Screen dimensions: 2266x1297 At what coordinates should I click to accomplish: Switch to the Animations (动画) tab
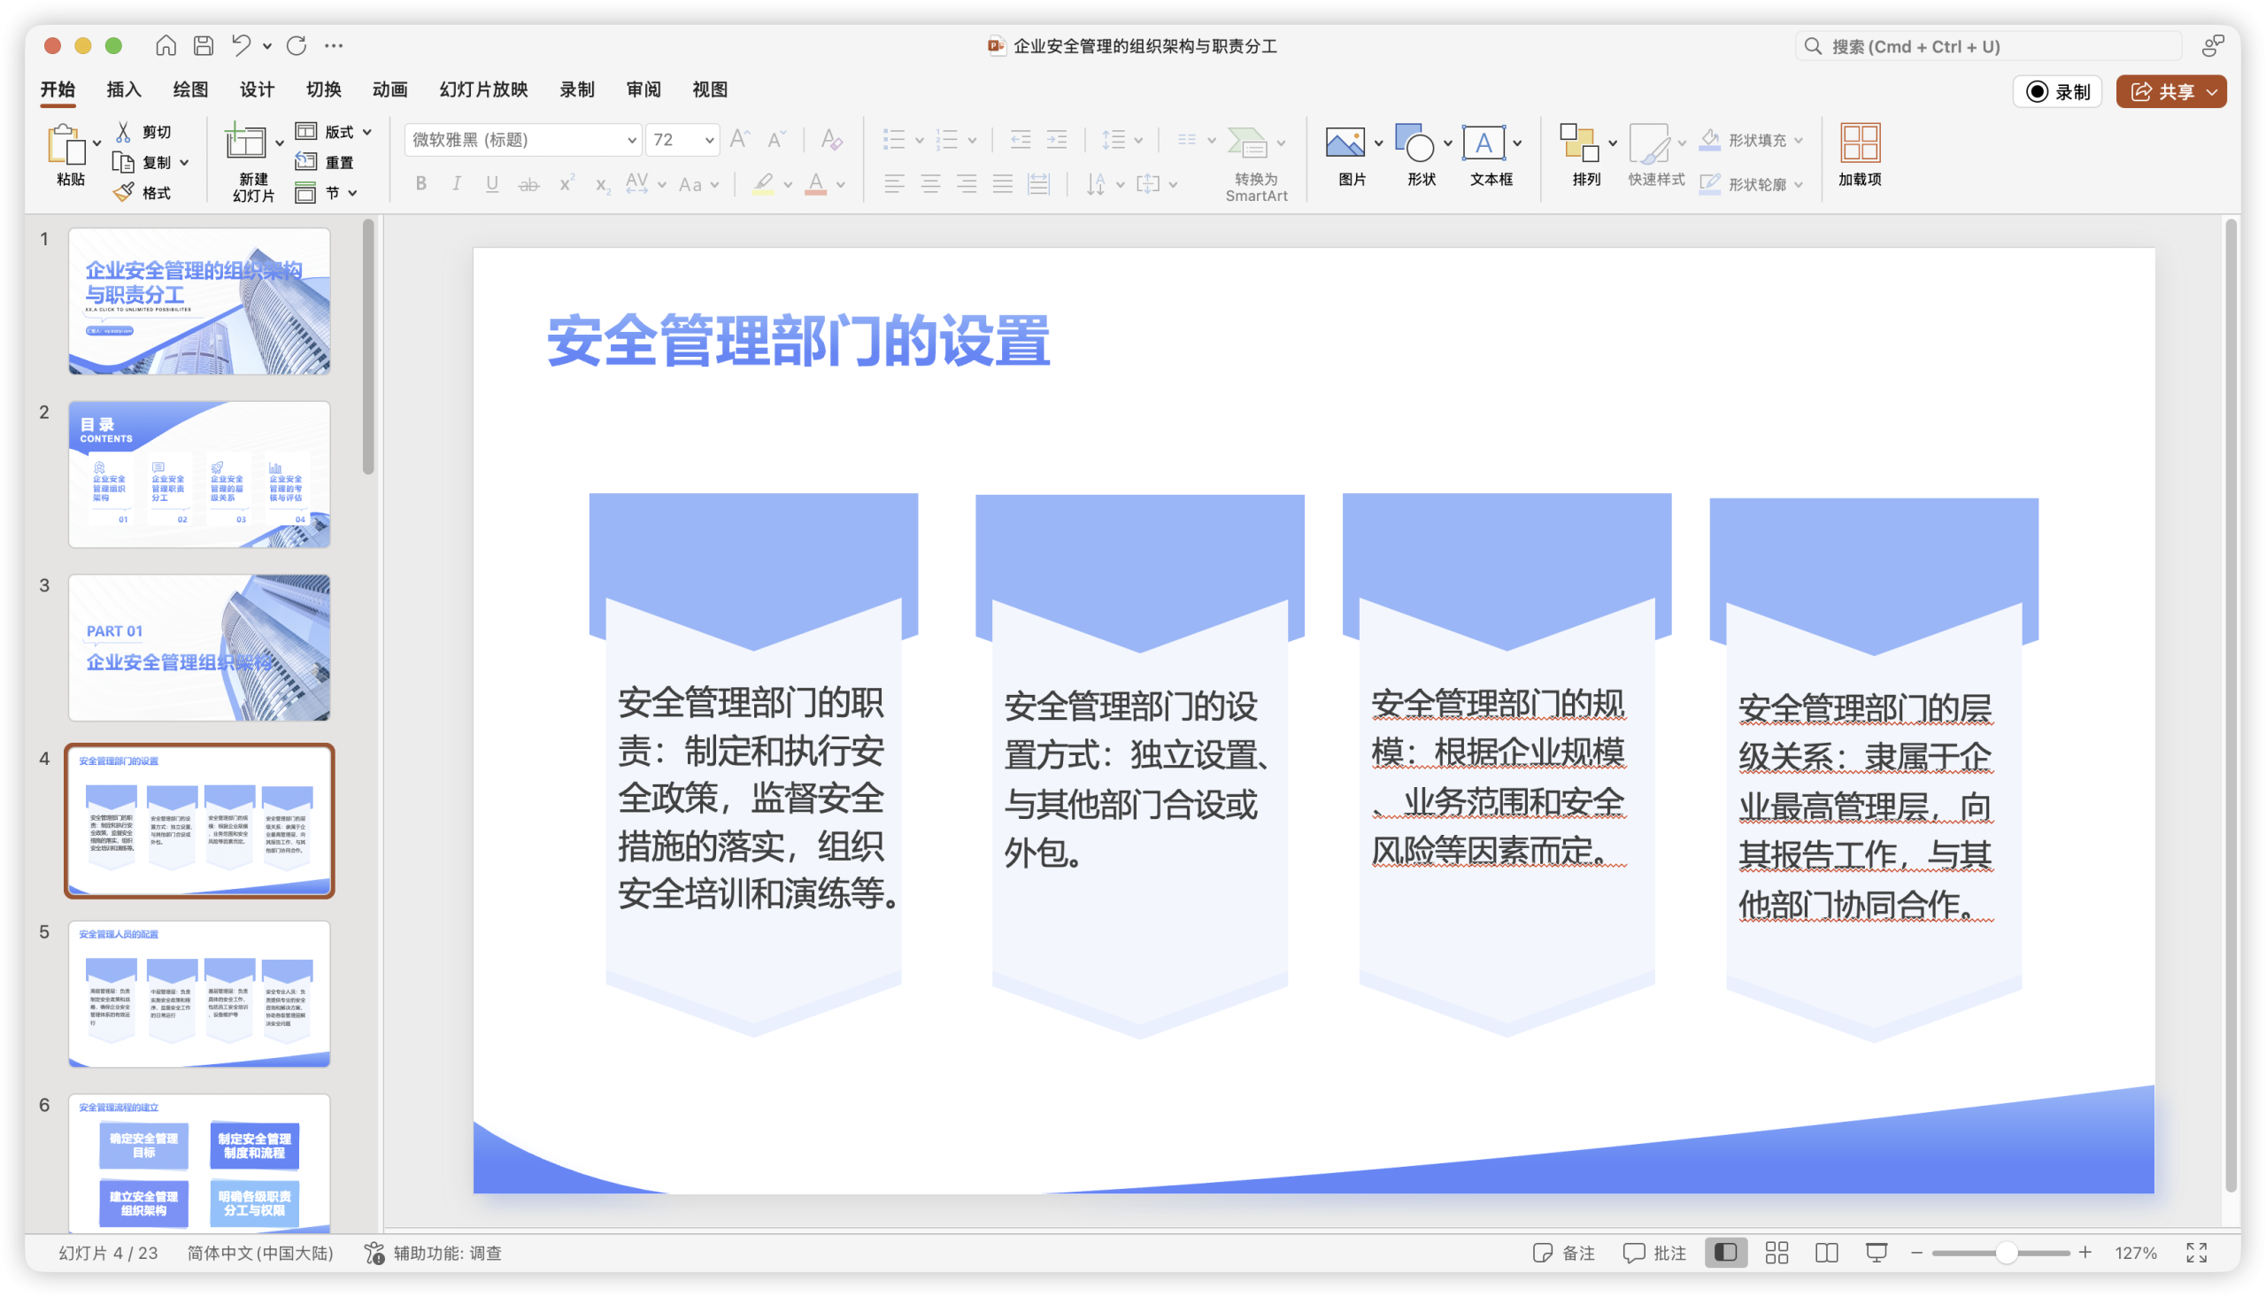click(x=390, y=89)
